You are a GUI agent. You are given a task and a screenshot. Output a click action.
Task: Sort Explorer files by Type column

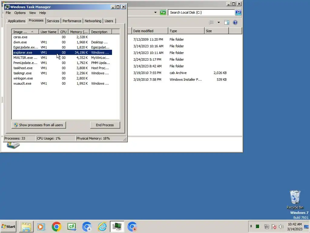186,31
